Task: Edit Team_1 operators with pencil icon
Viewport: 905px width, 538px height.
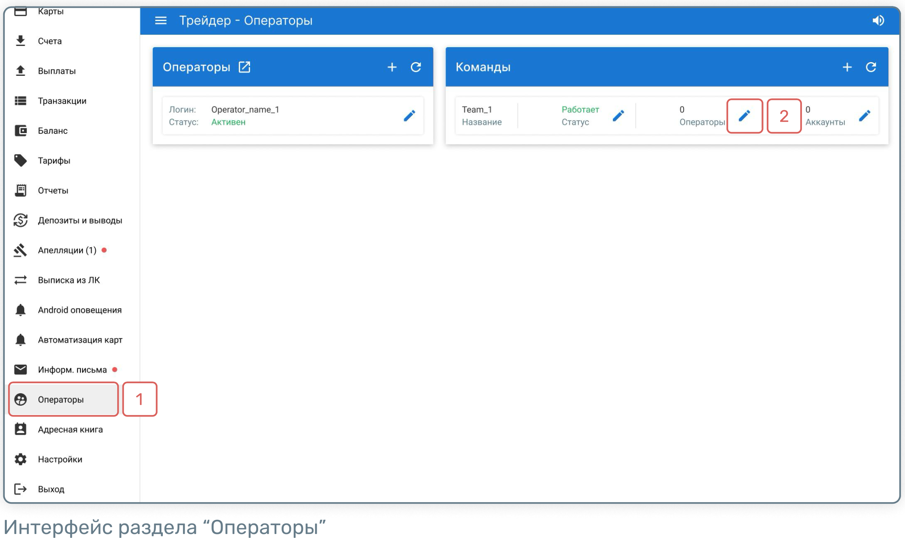Action: (744, 116)
